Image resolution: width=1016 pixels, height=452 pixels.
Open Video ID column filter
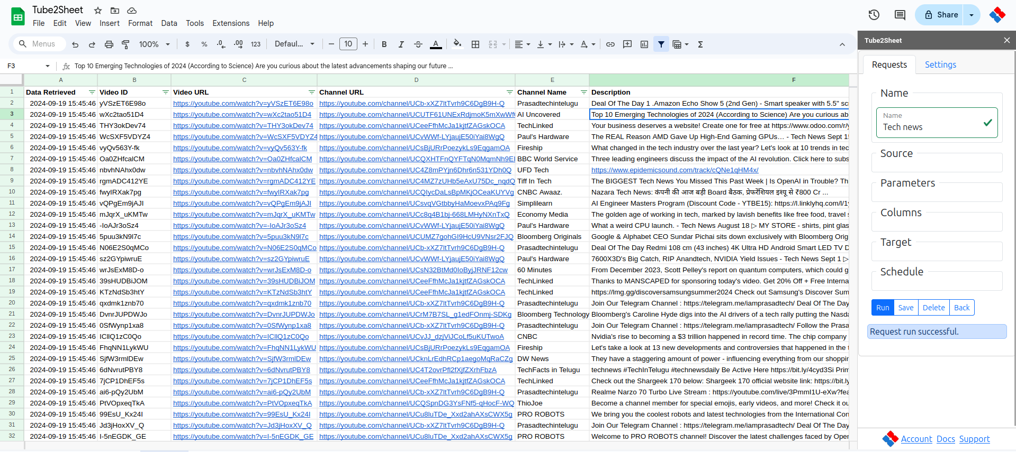pyautogui.click(x=165, y=93)
